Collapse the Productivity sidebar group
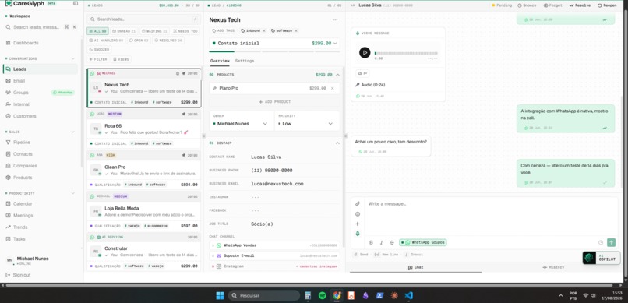This screenshot has width=628, height=303. click(73, 193)
